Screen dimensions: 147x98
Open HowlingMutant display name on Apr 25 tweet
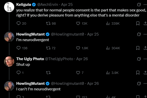(31, 34)
